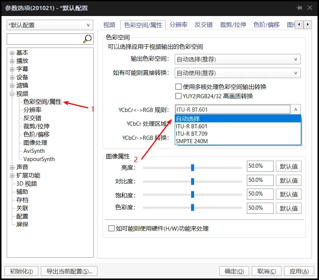Enable 使用多核处理色彩空间输出转换 checkbox
The width and height of the screenshot is (319, 280).
click(178, 87)
